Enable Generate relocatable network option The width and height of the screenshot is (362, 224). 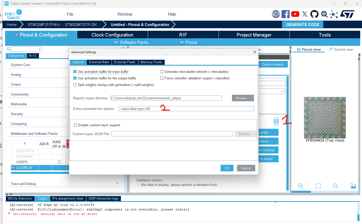[162, 72]
